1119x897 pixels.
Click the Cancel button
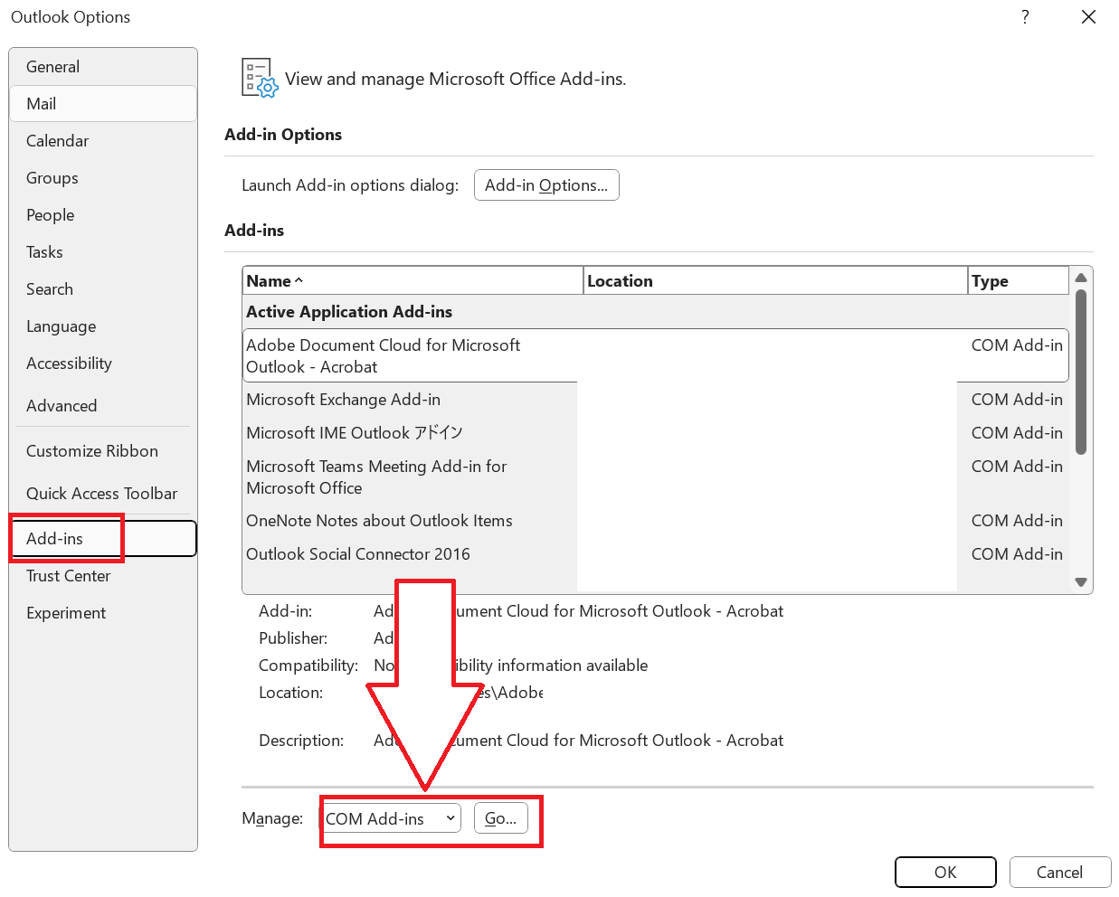point(1059,873)
